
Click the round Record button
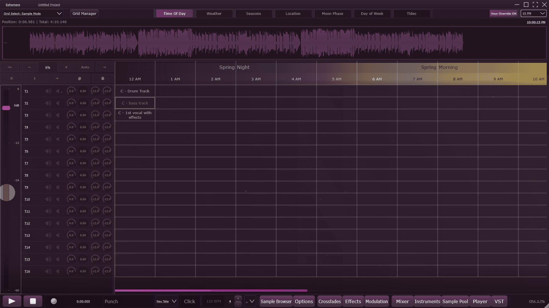pyautogui.click(x=54, y=301)
